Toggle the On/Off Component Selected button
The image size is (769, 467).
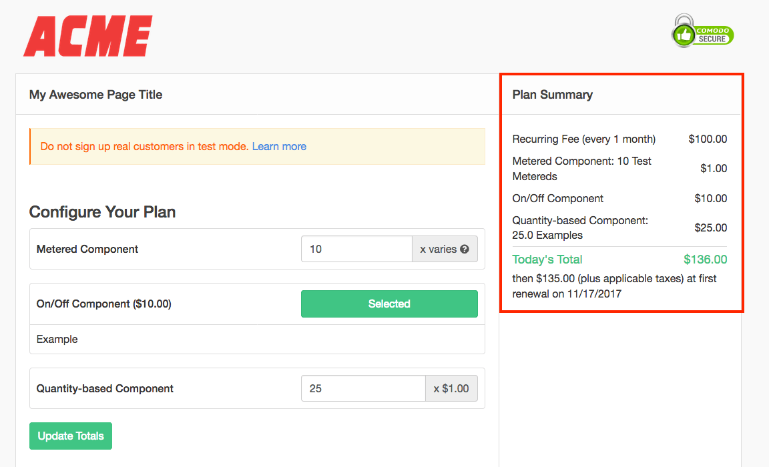coord(389,304)
